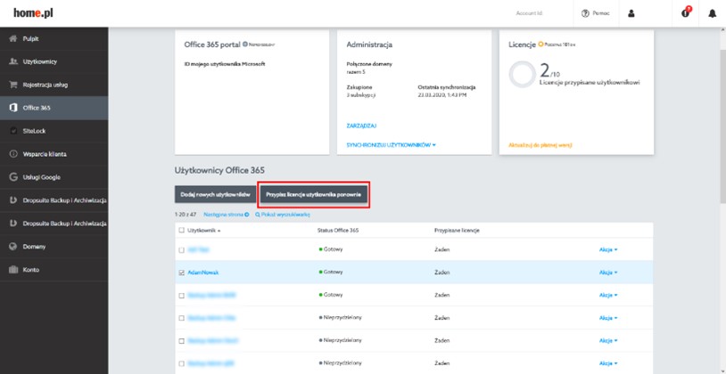Open Użytkownicy via its people icon
The height and width of the screenshot is (374, 726).
[13, 62]
